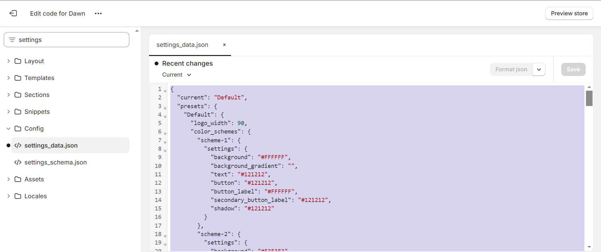Click the Snippets folder icon
Viewport: 601px width, 252px height.
coord(18,112)
